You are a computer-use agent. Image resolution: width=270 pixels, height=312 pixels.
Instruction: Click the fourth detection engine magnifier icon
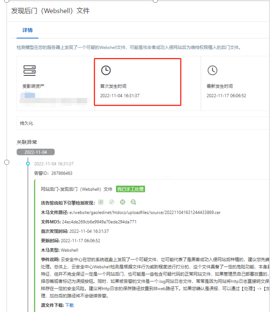click(x=133, y=202)
